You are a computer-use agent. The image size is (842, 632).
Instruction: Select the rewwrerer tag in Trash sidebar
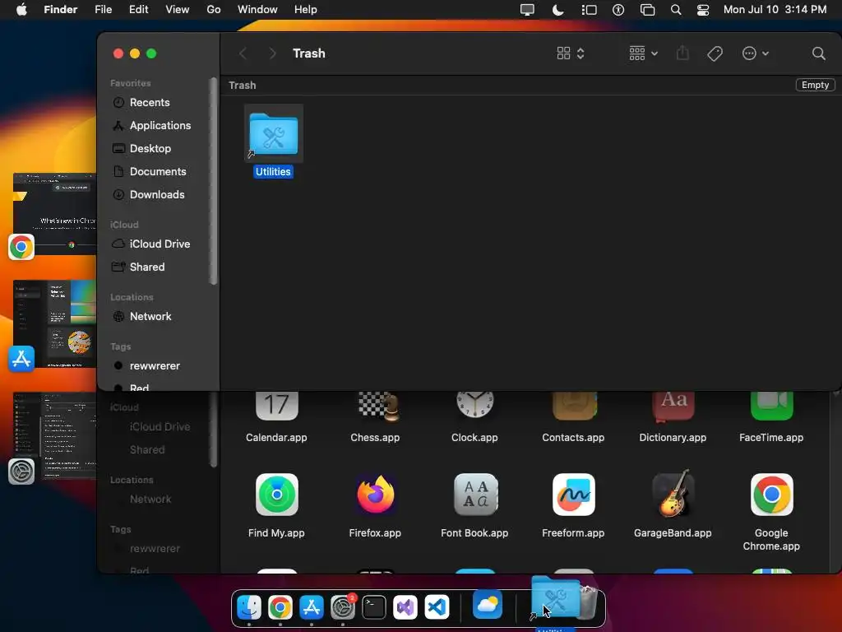click(155, 366)
